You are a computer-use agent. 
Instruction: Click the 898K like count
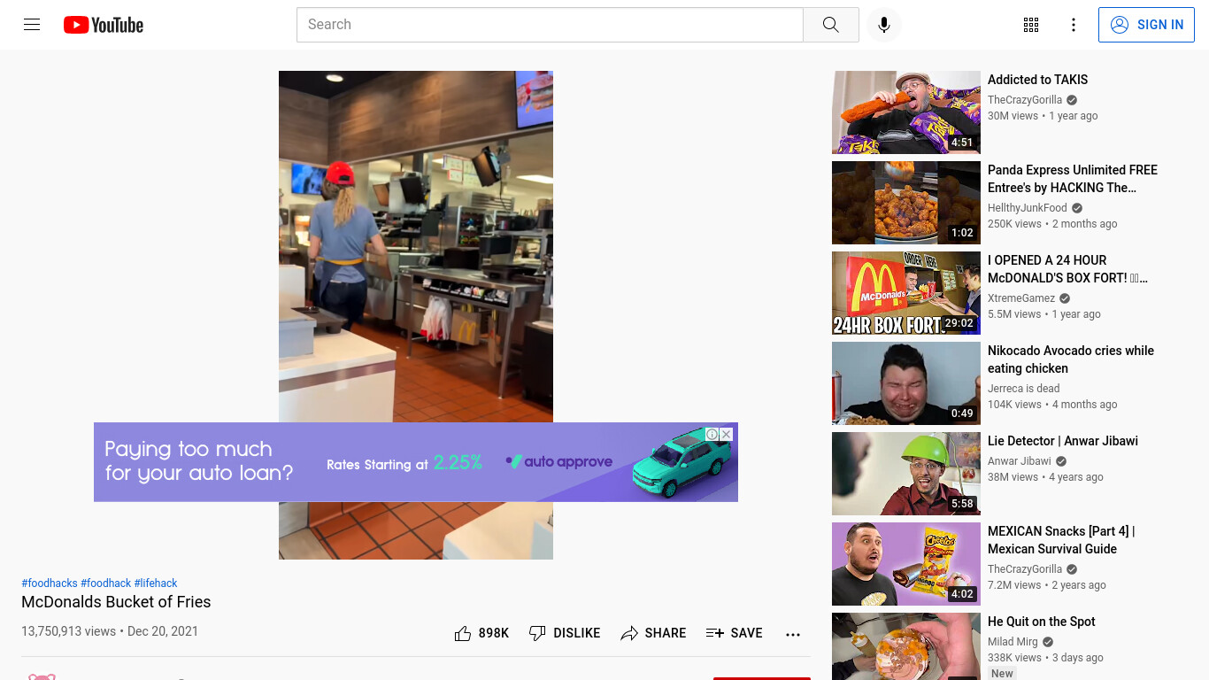tap(494, 633)
